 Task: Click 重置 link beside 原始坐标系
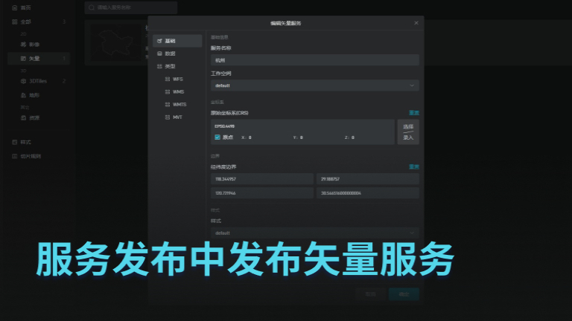[x=413, y=113]
